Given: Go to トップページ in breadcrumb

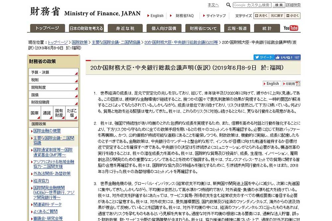Looking at the screenshot, I should (58, 42).
